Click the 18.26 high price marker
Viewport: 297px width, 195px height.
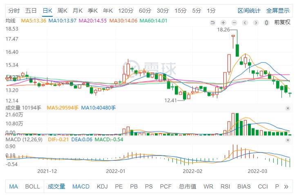(223, 30)
